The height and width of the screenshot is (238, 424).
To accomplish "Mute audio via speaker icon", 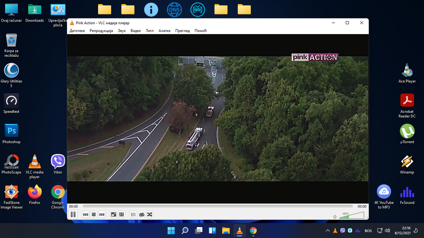I will pyautogui.click(x=335, y=217).
